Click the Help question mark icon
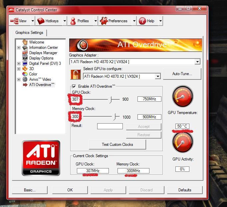Screen dimensions: 227x207 point(142,21)
